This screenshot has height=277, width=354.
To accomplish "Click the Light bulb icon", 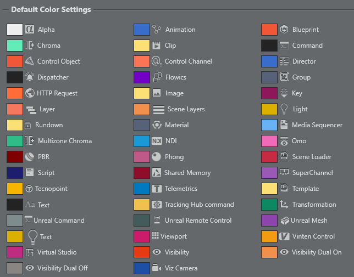I will pyautogui.click(x=284, y=109).
